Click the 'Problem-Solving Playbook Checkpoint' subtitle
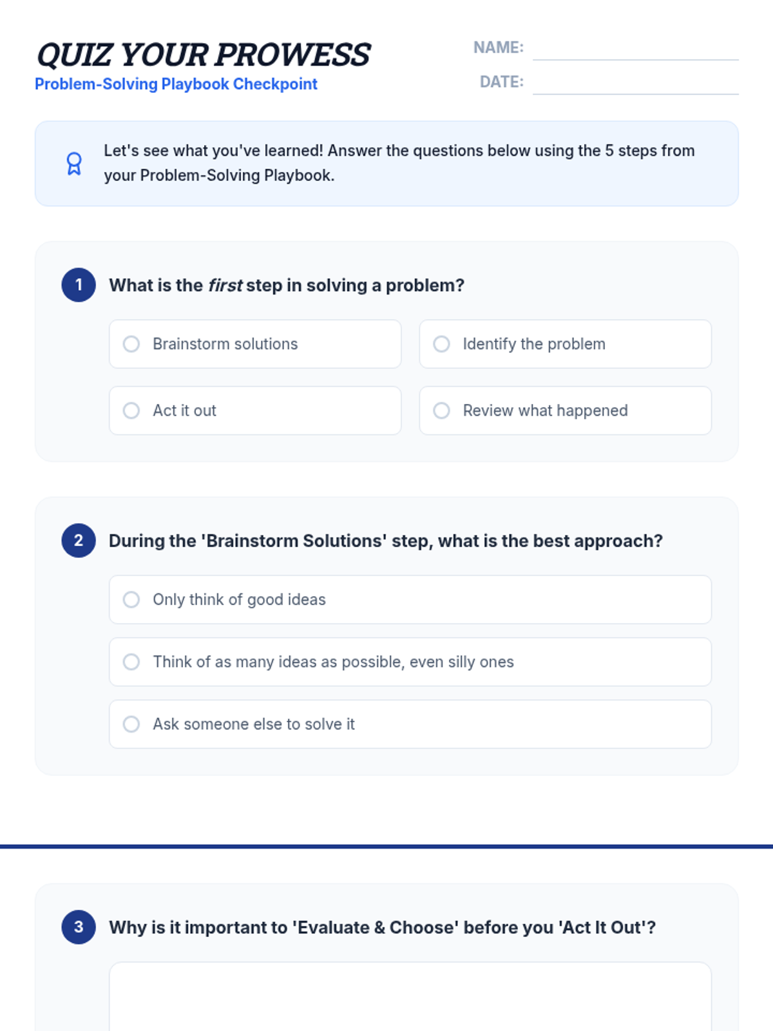The height and width of the screenshot is (1031, 773). (x=176, y=84)
